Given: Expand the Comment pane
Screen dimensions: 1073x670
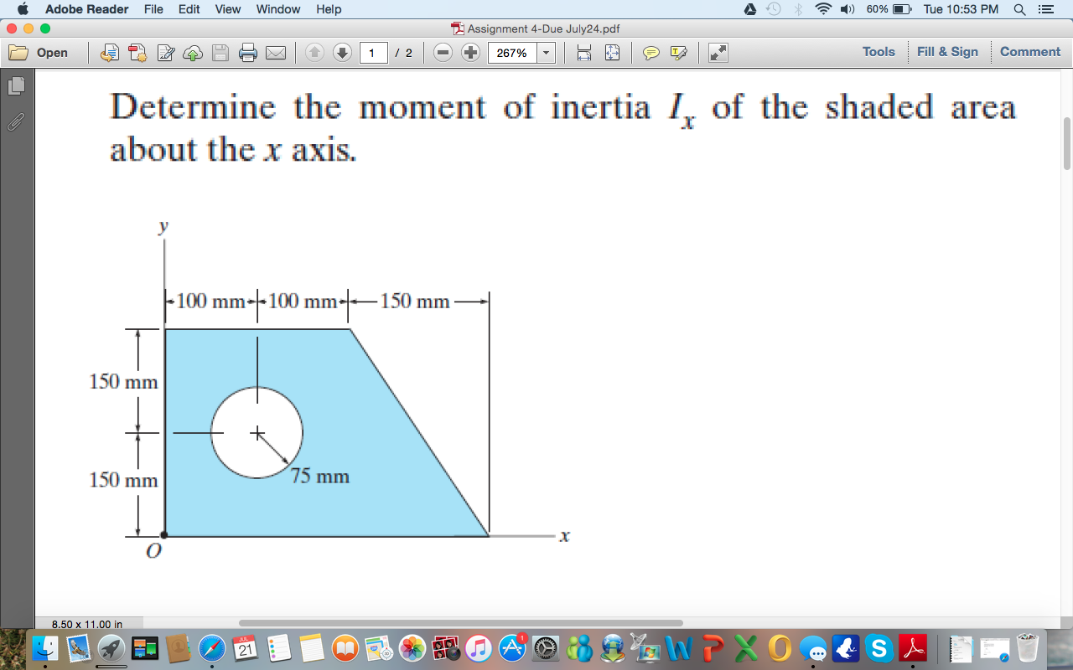Looking at the screenshot, I should click(1029, 52).
